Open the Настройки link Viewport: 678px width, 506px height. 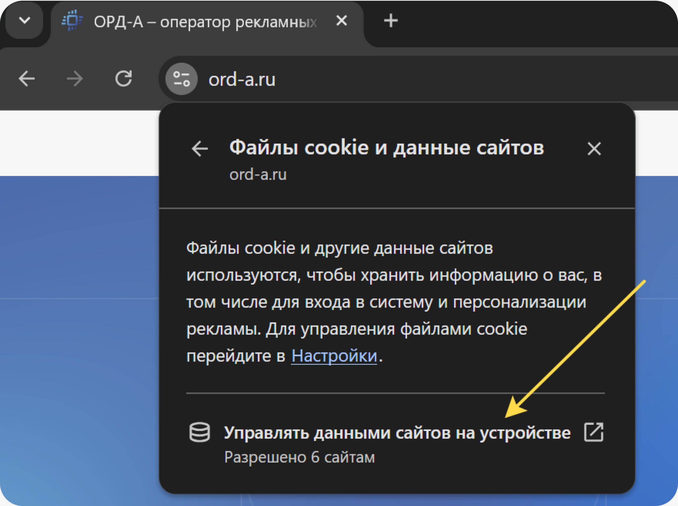(x=334, y=356)
